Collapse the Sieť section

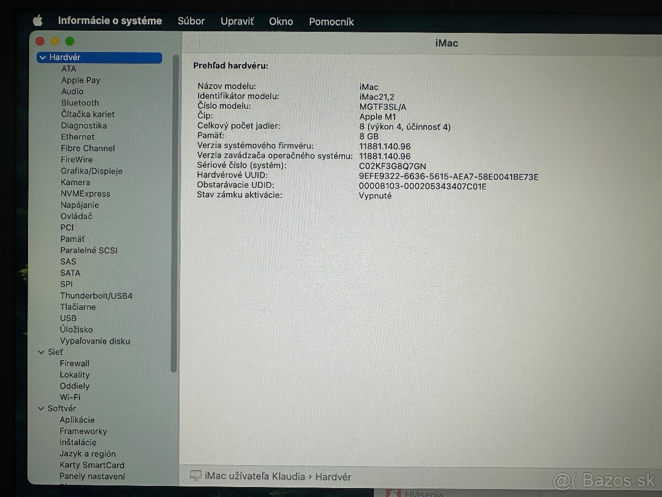click(41, 352)
